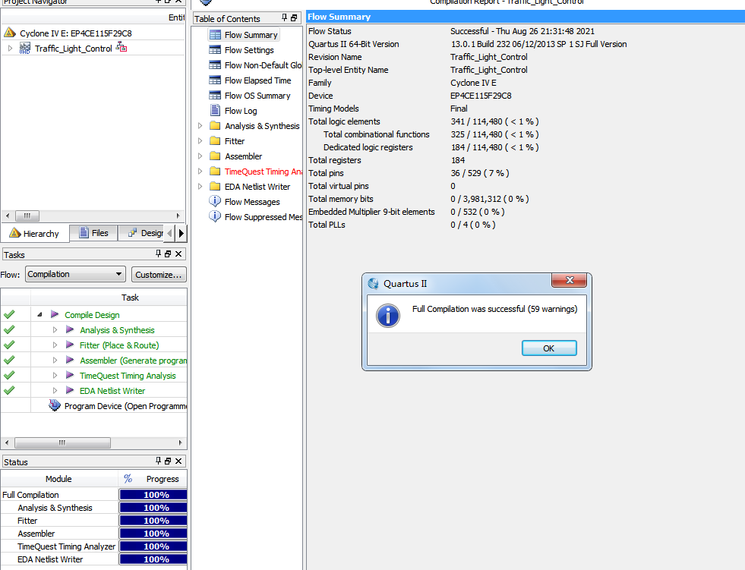Run EDA Netlist Writer task play icon

click(x=70, y=390)
